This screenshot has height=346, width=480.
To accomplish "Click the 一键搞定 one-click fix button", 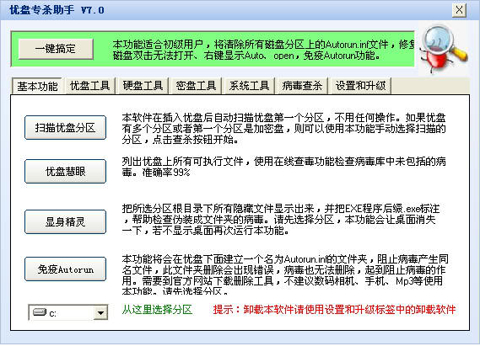I will pos(56,49).
